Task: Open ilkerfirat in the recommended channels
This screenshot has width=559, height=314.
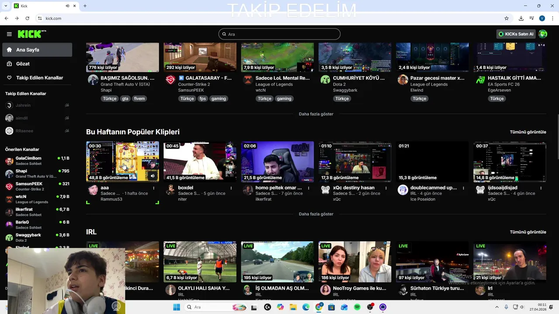Action: (37, 212)
